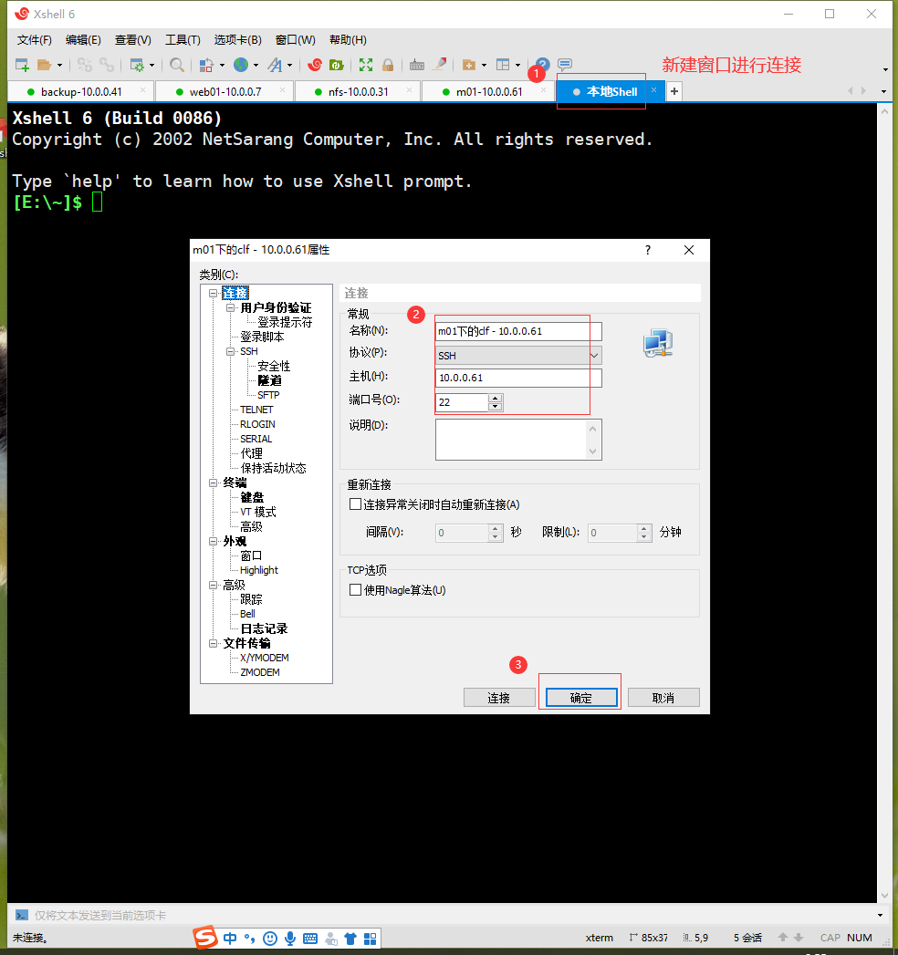Click the Font toolbar icon
The image size is (898, 955).
[276, 65]
